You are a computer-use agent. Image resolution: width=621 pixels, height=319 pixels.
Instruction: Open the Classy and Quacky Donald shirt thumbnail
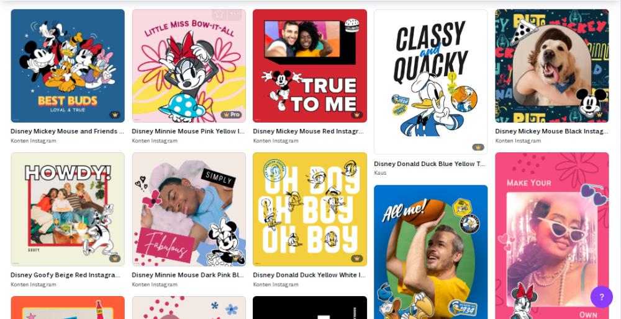click(x=431, y=82)
